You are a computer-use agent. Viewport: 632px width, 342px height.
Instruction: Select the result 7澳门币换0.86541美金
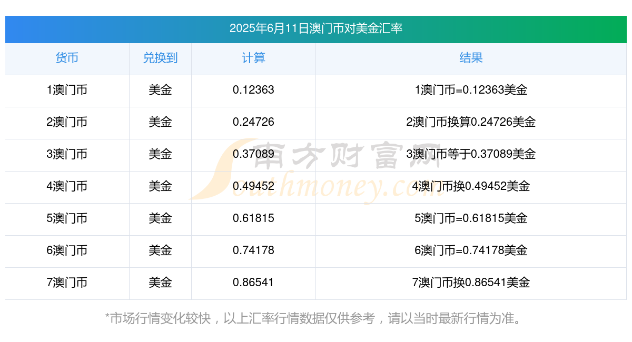click(471, 283)
